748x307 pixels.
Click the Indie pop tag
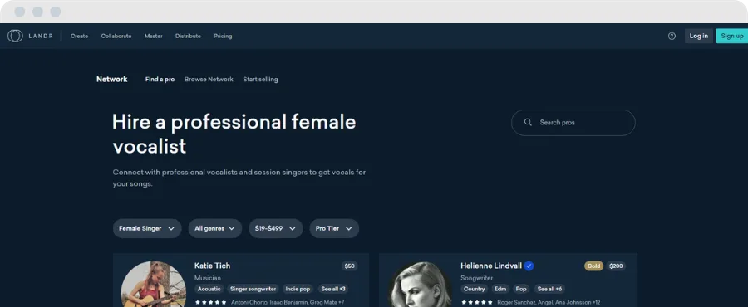tap(298, 289)
